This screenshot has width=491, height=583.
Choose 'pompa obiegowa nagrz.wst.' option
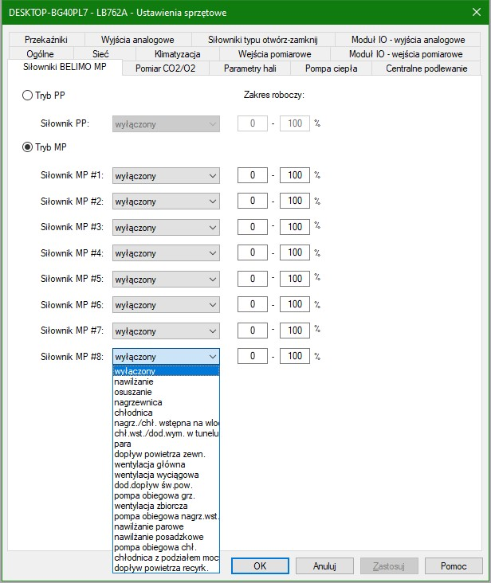point(166,516)
